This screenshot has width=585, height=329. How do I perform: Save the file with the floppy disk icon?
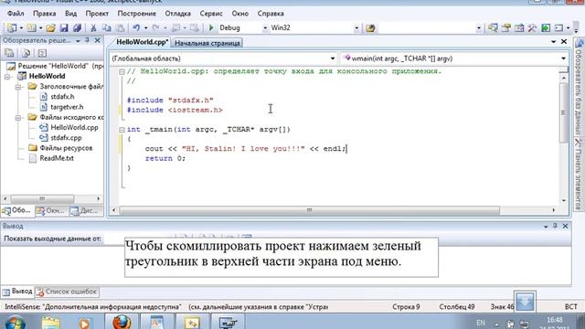[x=64, y=28]
